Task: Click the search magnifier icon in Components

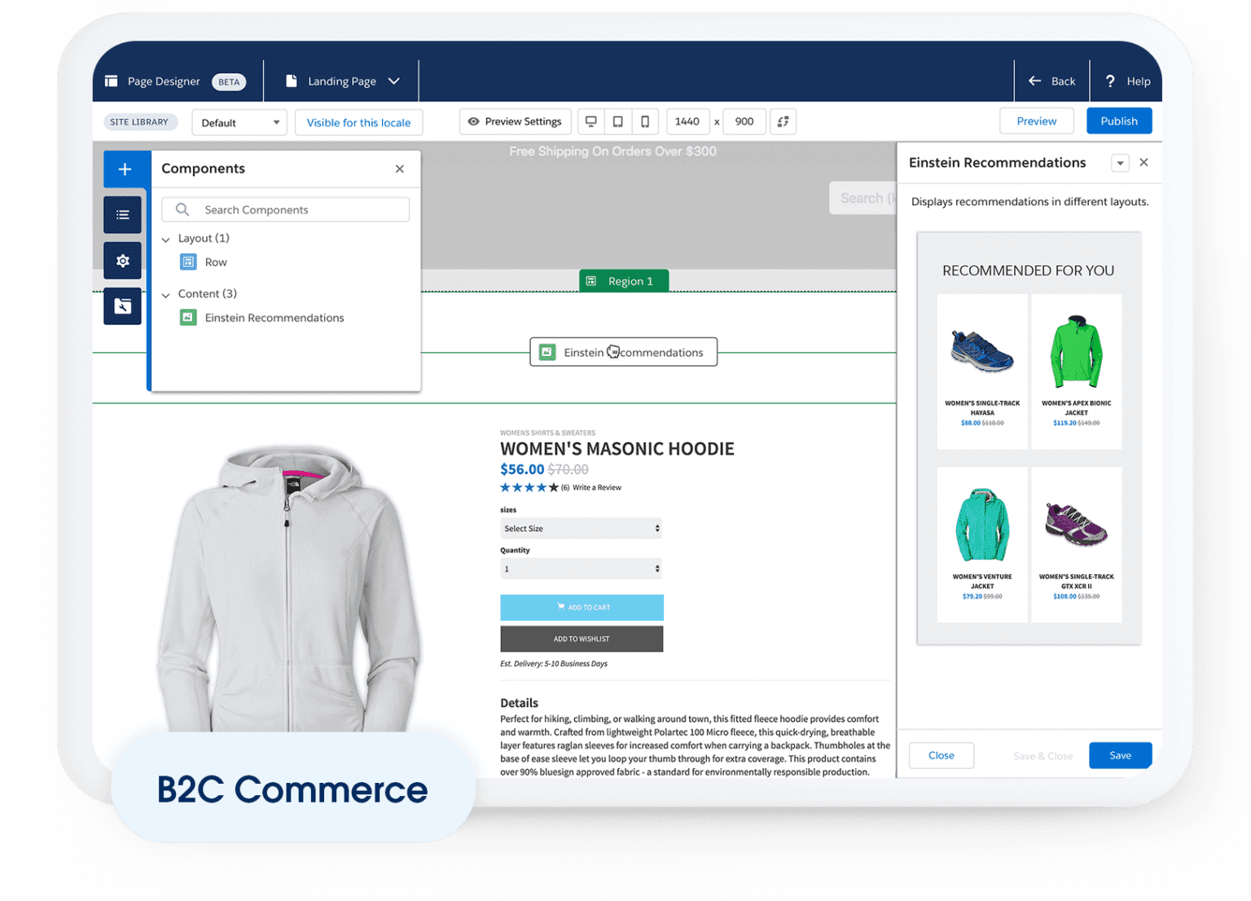Action: click(x=182, y=209)
